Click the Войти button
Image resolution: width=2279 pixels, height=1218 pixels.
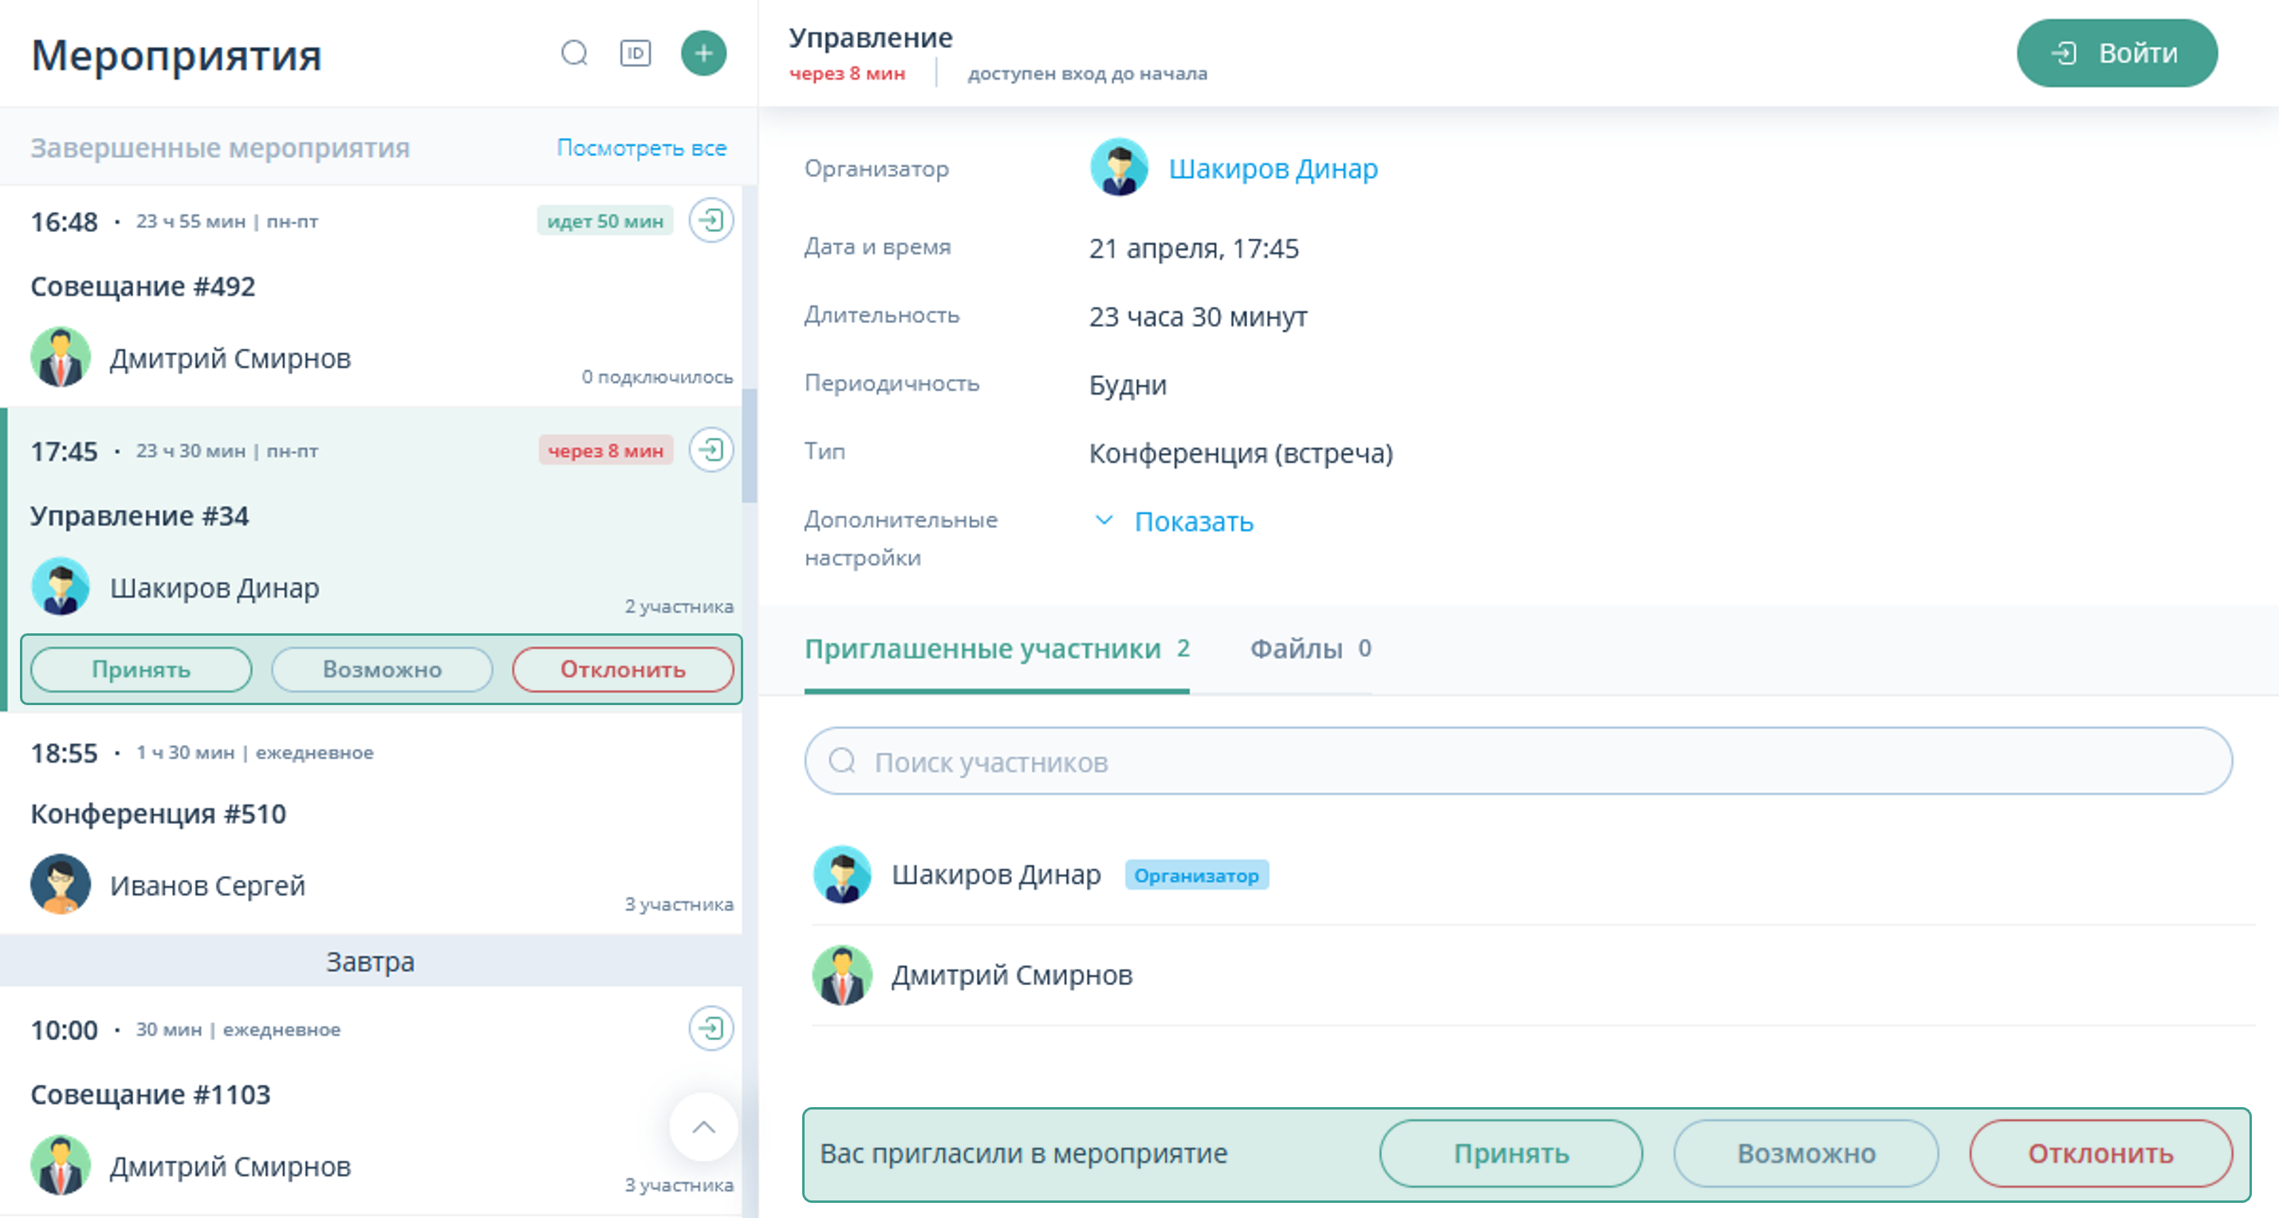tap(2116, 53)
